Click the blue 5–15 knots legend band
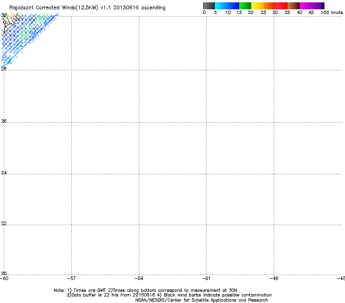345x303 pixels. point(227,6)
